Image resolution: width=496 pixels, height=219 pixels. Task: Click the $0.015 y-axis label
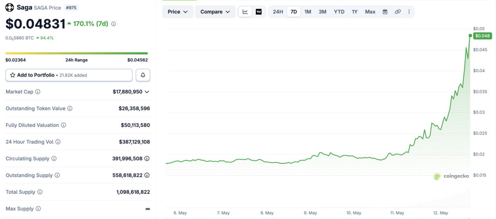[x=480, y=175]
